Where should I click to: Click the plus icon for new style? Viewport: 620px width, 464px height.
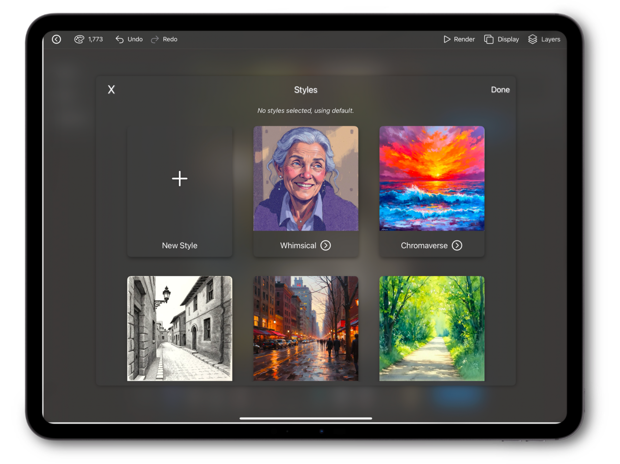(179, 179)
